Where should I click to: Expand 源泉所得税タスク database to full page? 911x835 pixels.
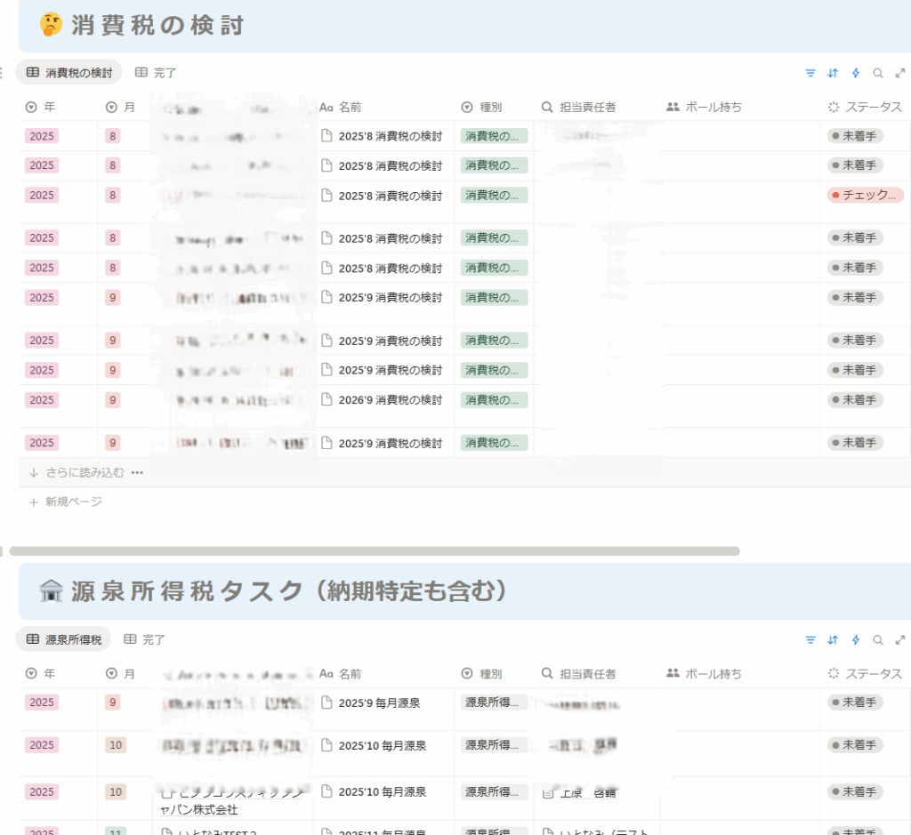click(900, 639)
